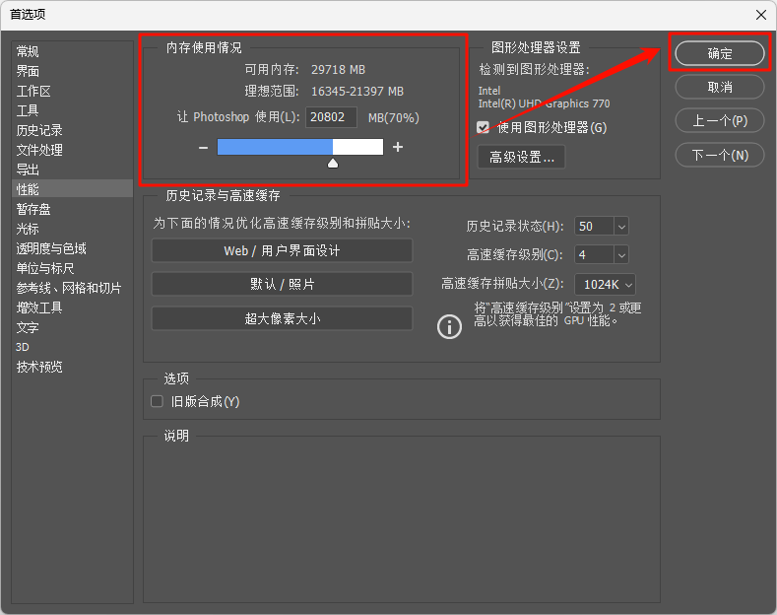Enable the 旧版合成 checkbox
This screenshot has width=777, height=615.
pos(157,401)
